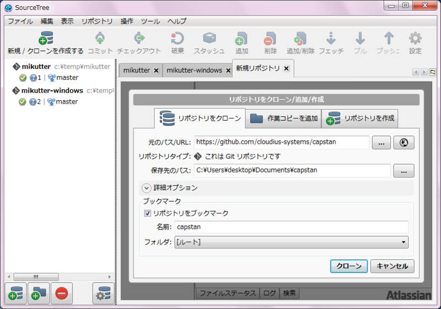
Task: Open the ツール menu
Action: click(150, 21)
